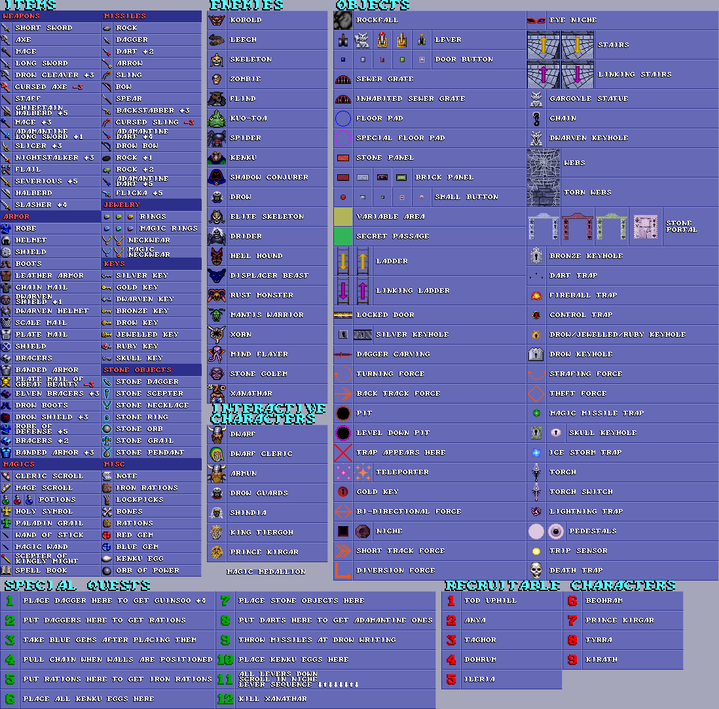Select the "Beohram" recruitable character name
Image resolution: width=719 pixels, height=709 pixels.
tap(604, 601)
